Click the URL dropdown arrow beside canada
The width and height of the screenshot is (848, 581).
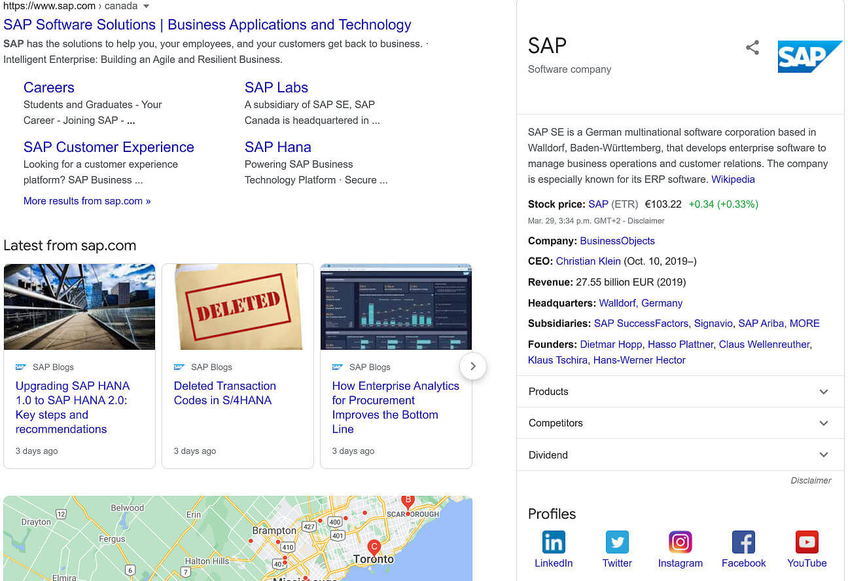click(146, 7)
